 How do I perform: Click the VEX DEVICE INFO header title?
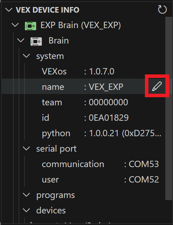47,10
